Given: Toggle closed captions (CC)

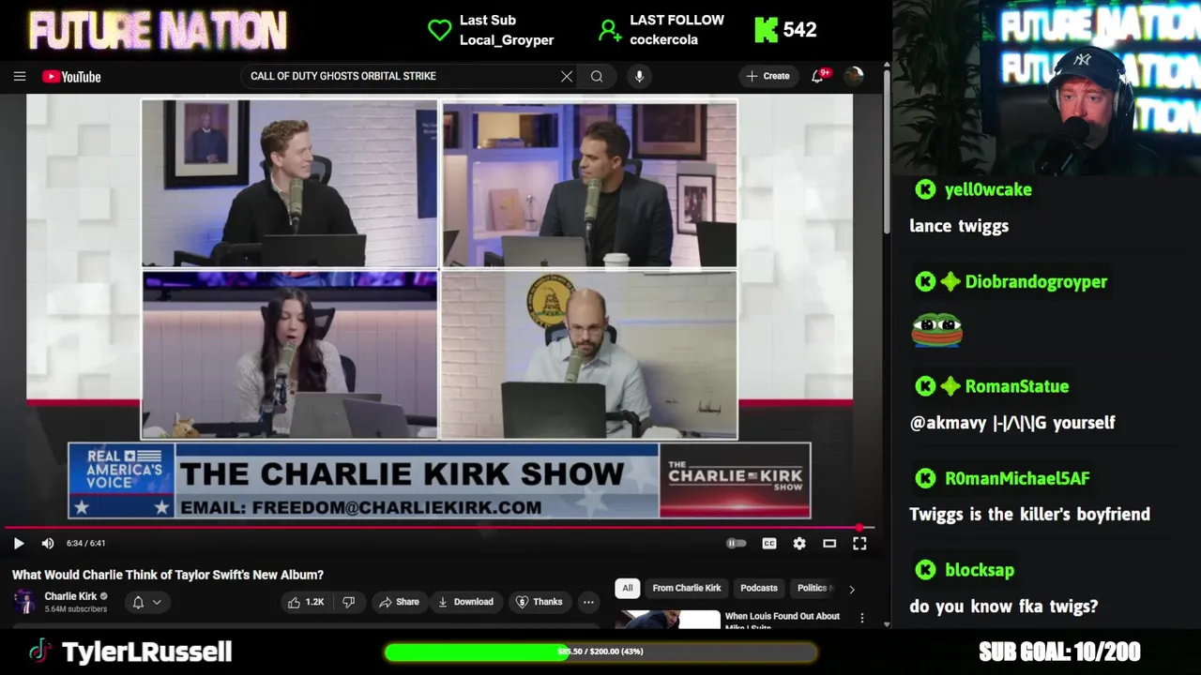Looking at the screenshot, I should [769, 543].
